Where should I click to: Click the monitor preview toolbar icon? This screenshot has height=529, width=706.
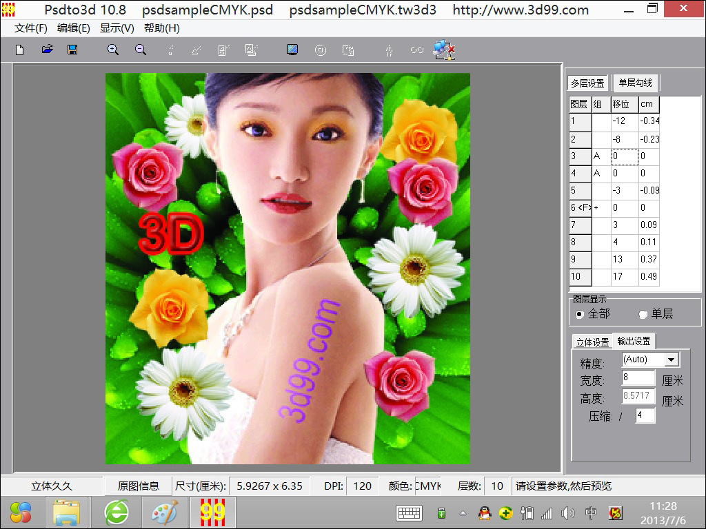pyautogui.click(x=292, y=50)
